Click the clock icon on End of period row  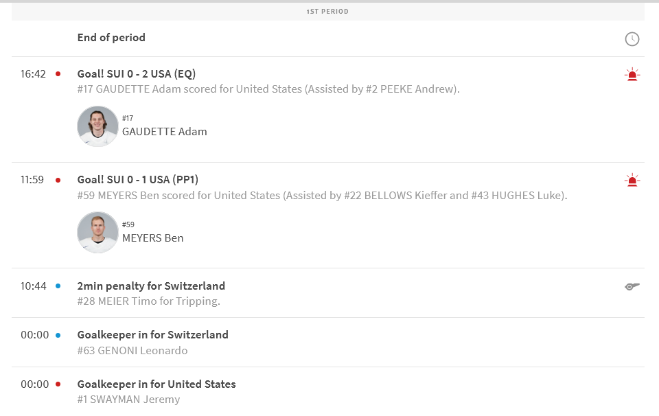coord(632,39)
